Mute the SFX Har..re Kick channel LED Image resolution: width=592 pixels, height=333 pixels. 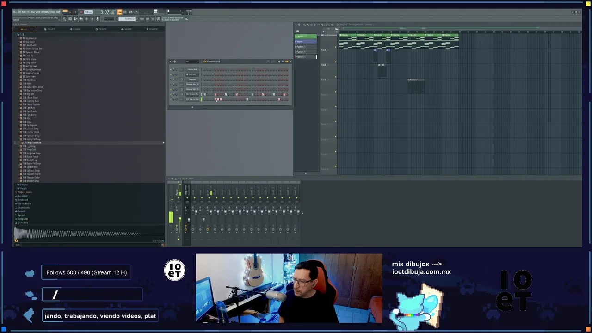pyautogui.click(x=171, y=99)
